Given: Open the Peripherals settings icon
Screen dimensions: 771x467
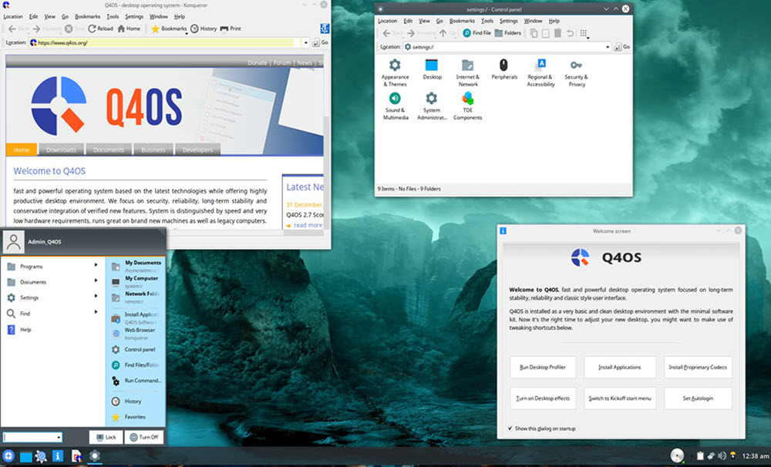Looking at the screenshot, I should click(x=503, y=66).
